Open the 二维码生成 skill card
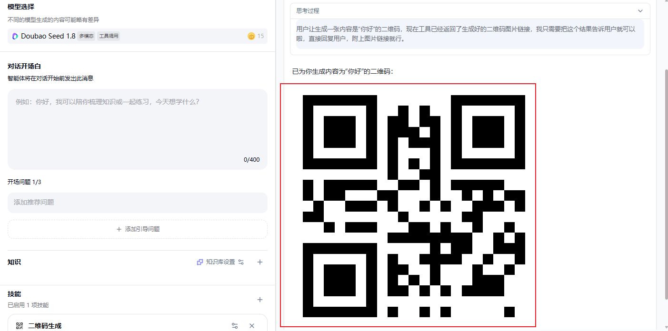 137,323
